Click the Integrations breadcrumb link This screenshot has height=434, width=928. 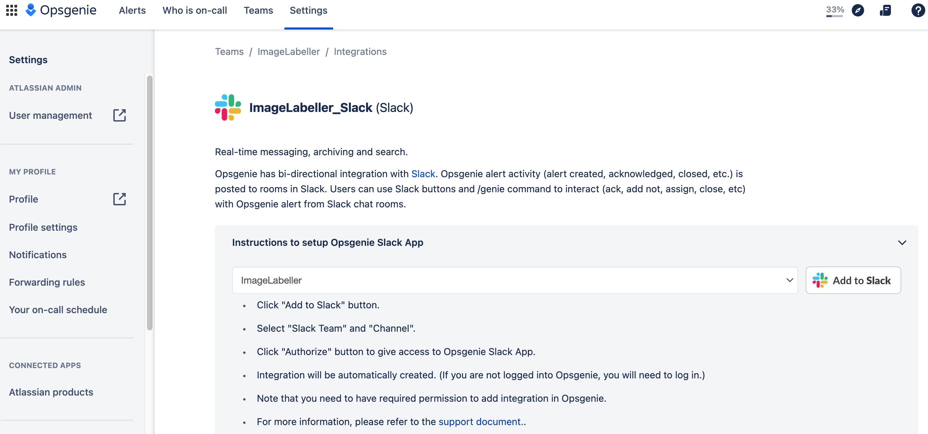(x=359, y=52)
